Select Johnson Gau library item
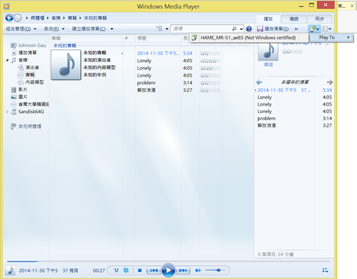This screenshot has width=357, height=279. pos(28,45)
